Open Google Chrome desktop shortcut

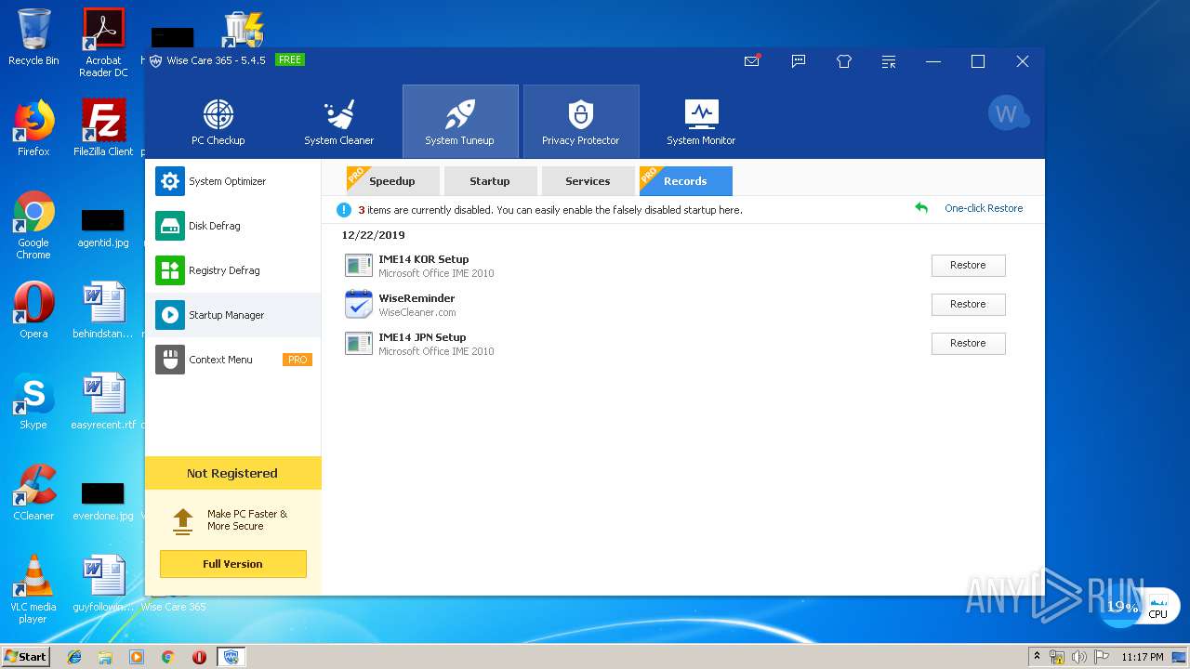33,225
